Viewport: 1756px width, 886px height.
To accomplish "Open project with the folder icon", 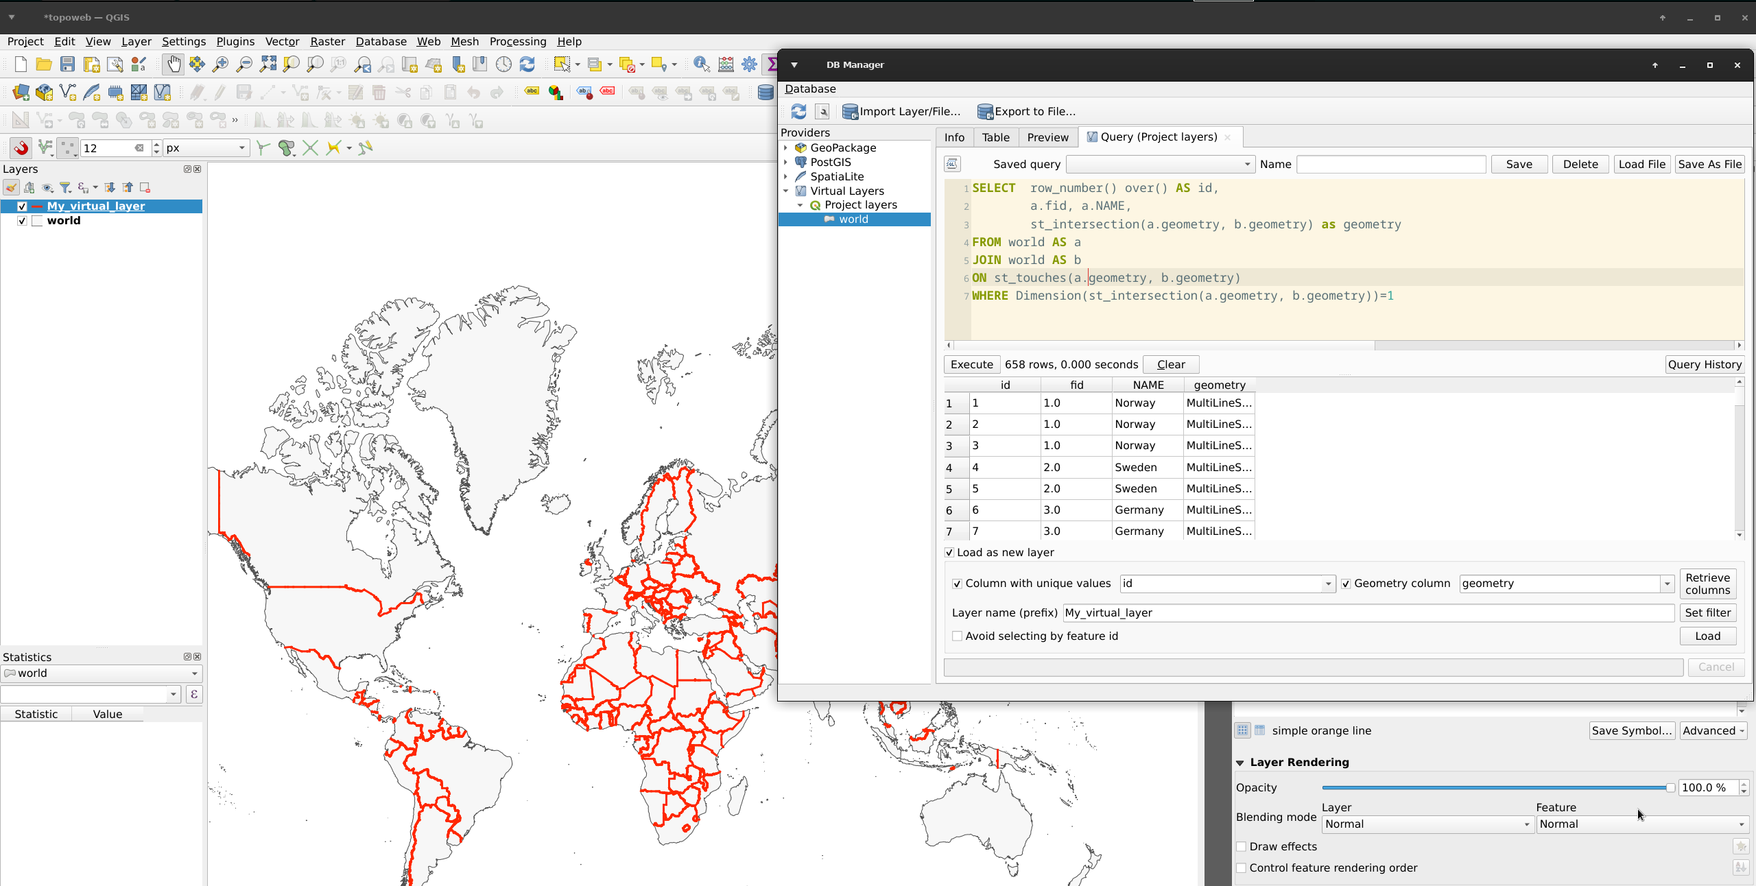I will click(x=44, y=64).
